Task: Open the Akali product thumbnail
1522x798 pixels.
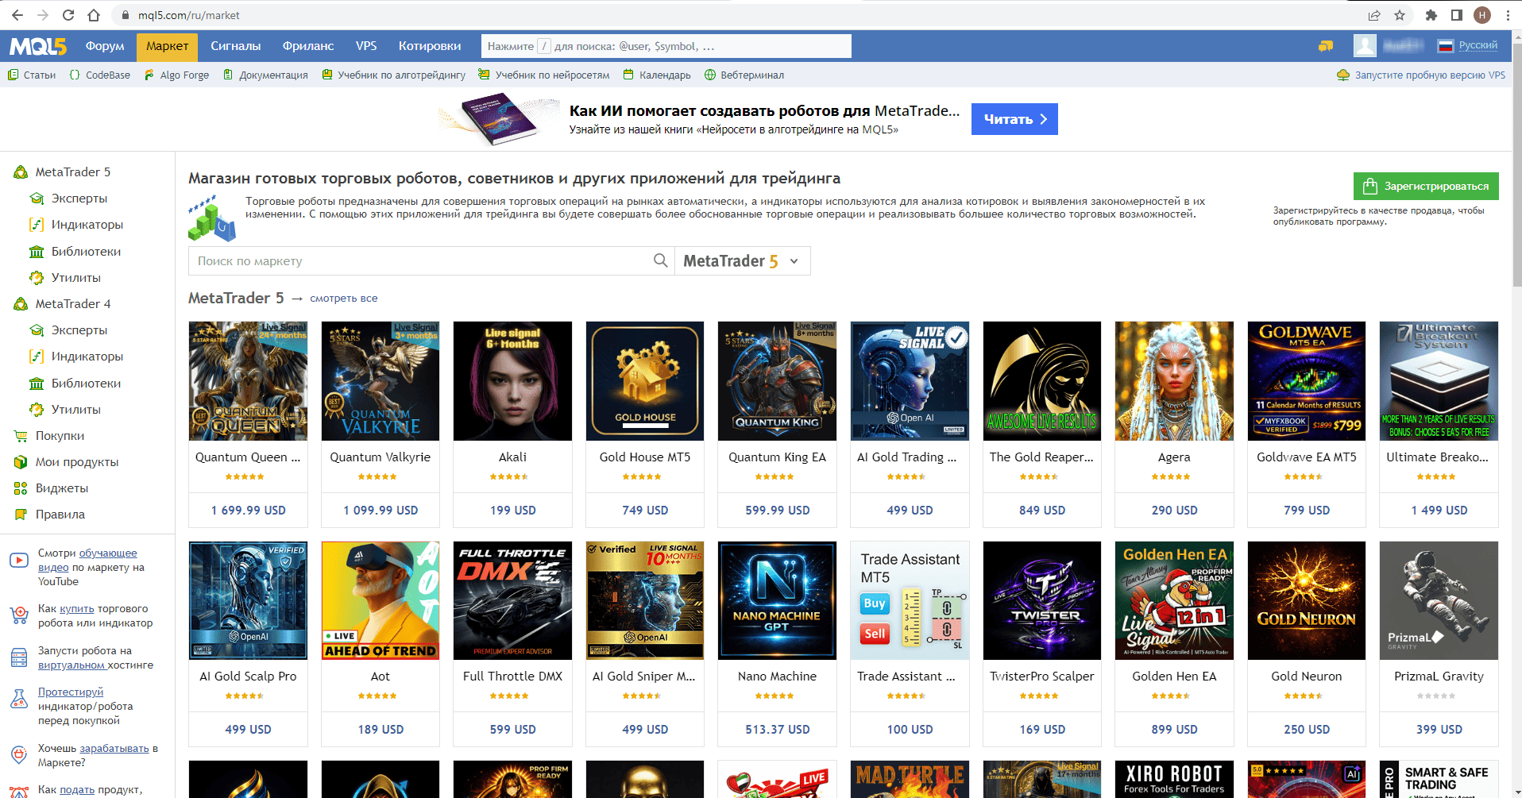Action: (512, 381)
